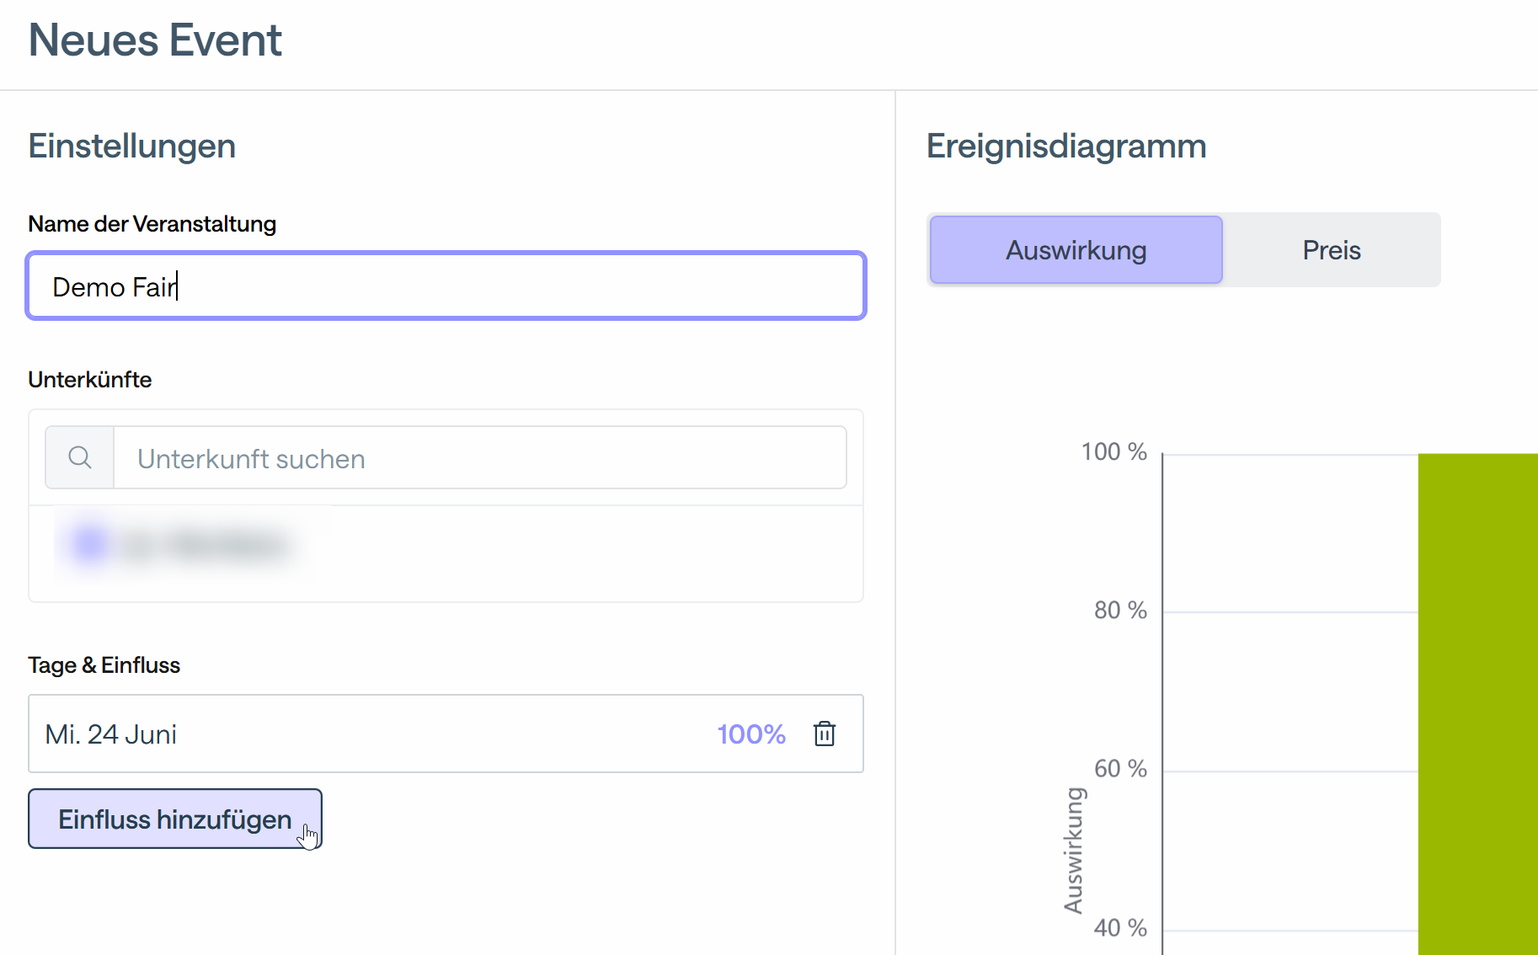Delete the Mi. 24 Juni entry with the trash icon

824,734
